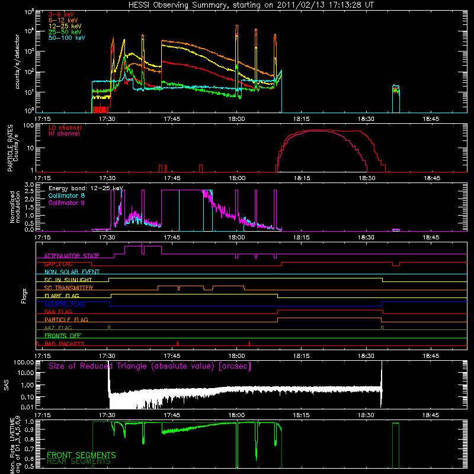This screenshot has height=474, width=474.
Task: Click the Mon. Rate LIVETIME axis title
Action: coord(15,446)
